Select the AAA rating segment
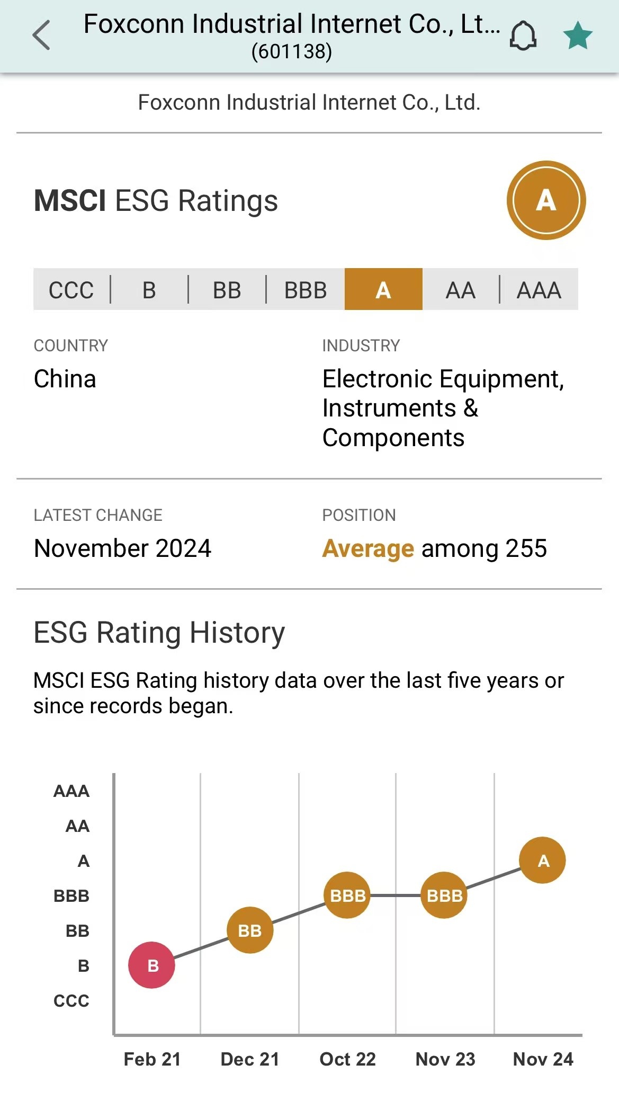 [539, 290]
